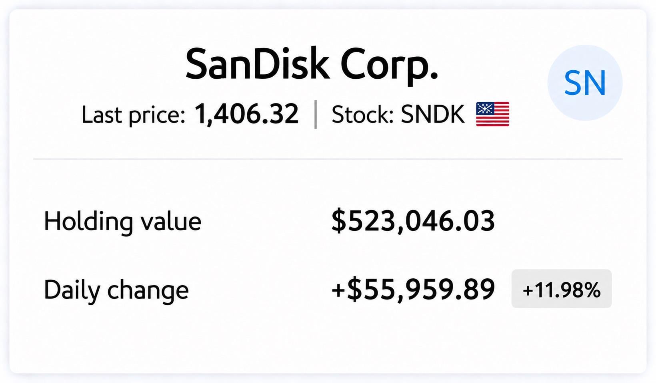Select the last price value 1,406.32
Image resolution: width=656 pixels, height=383 pixels.
tap(247, 114)
